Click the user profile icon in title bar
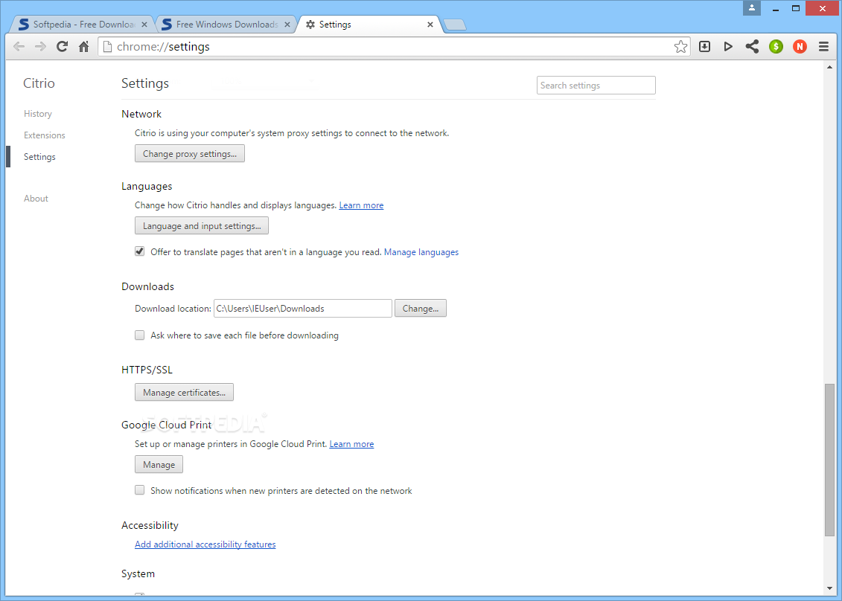 pos(752,8)
